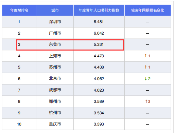This screenshot has height=133, width=175.
Task: Click the index value 4.062
Action: pos(99,79)
